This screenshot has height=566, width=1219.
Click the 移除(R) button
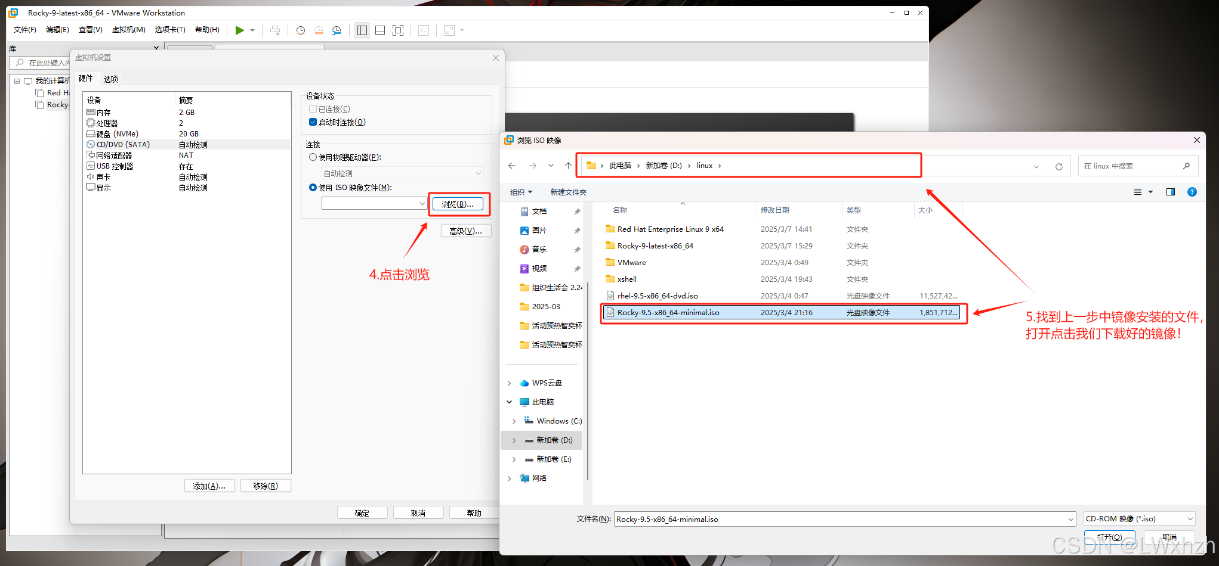click(x=266, y=486)
